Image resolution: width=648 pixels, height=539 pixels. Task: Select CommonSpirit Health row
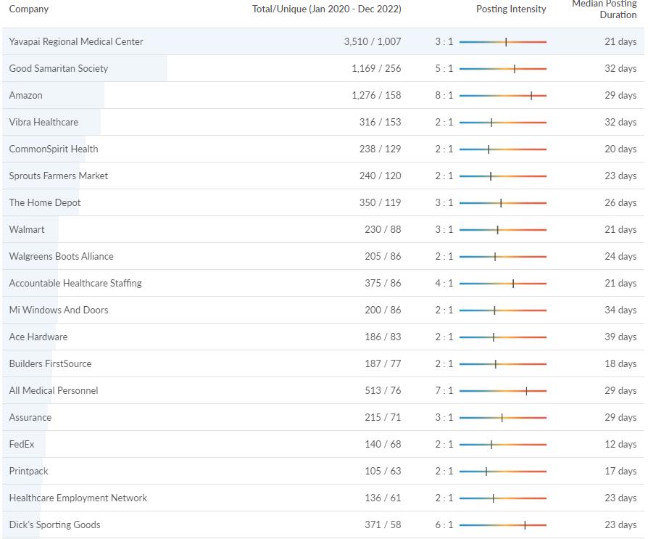point(54,149)
